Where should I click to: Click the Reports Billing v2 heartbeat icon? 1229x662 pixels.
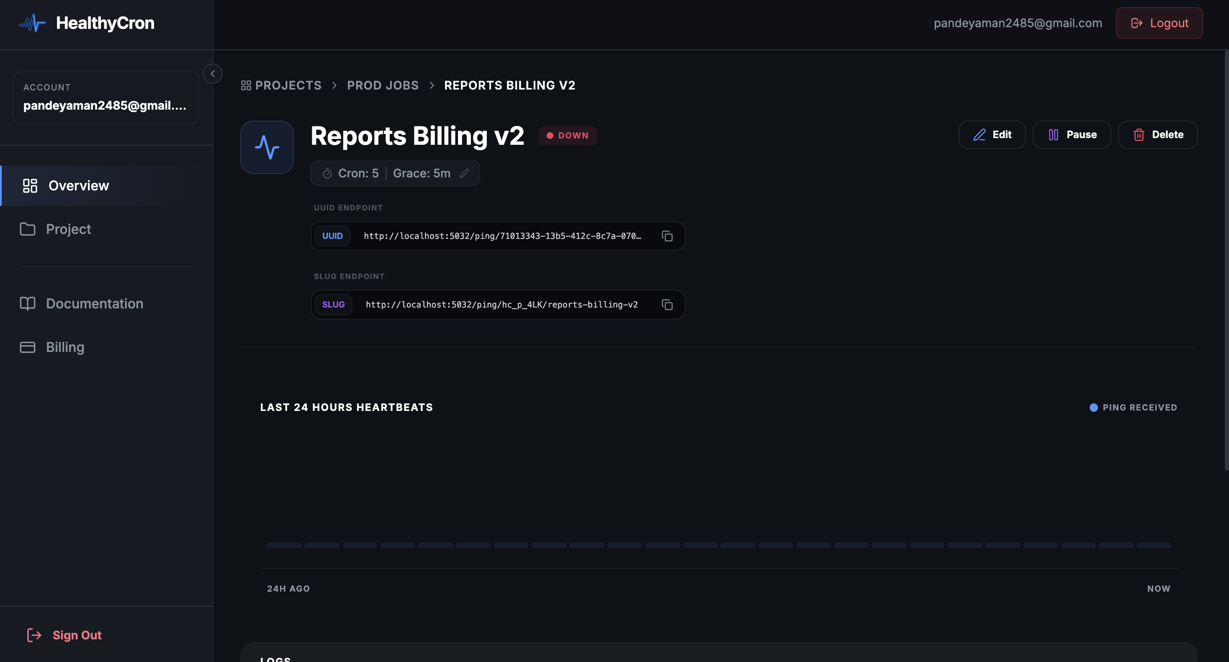267,147
